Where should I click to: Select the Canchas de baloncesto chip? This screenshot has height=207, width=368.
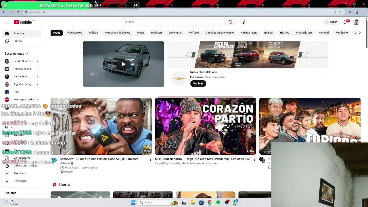(220, 33)
